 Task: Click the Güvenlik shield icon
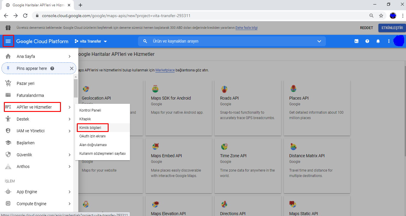tap(8, 155)
